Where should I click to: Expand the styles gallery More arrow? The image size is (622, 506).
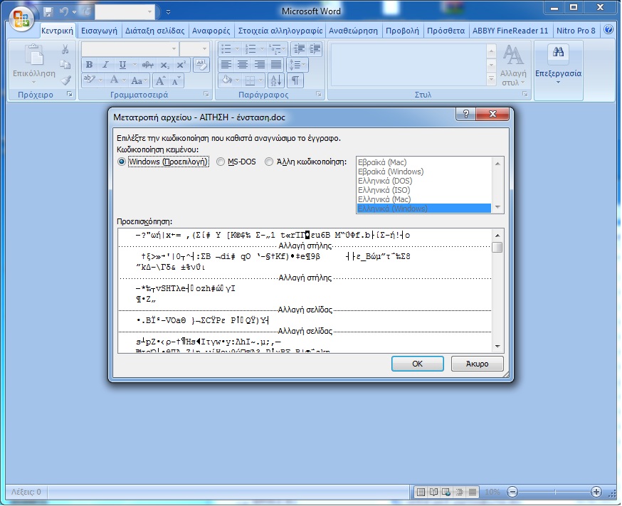pos(491,79)
